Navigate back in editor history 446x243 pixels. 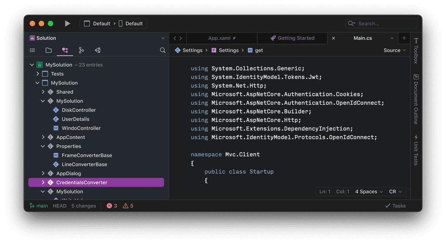click(175, 38)
